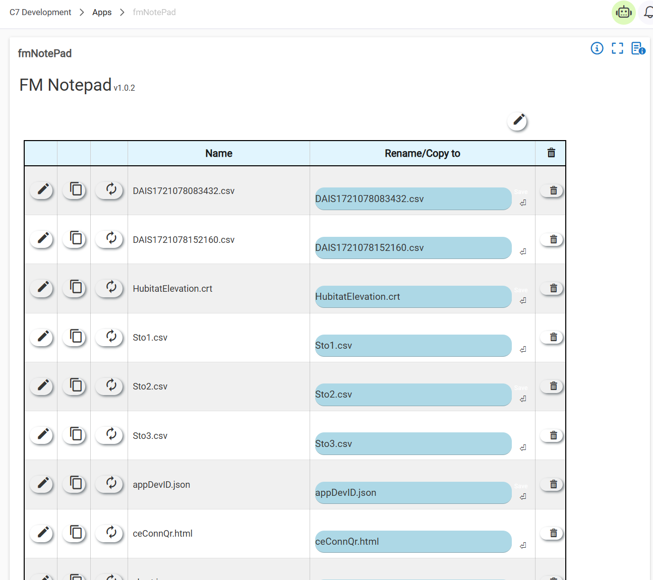The image size is (653, 580).
Task: Click the refresh icon for Sto1.csv
Action: point(110,337)
